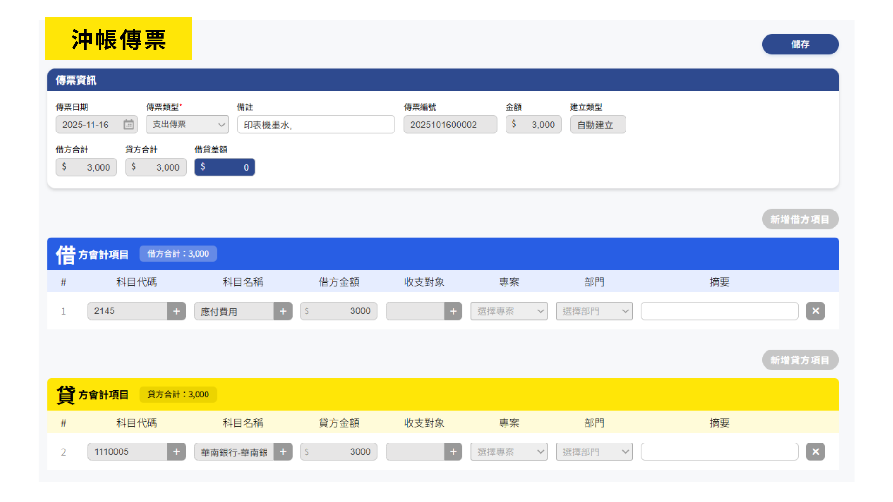Expand debit row 選擇專案 dropdown
The width and height of the screenshot is (893, 502).
509,311
